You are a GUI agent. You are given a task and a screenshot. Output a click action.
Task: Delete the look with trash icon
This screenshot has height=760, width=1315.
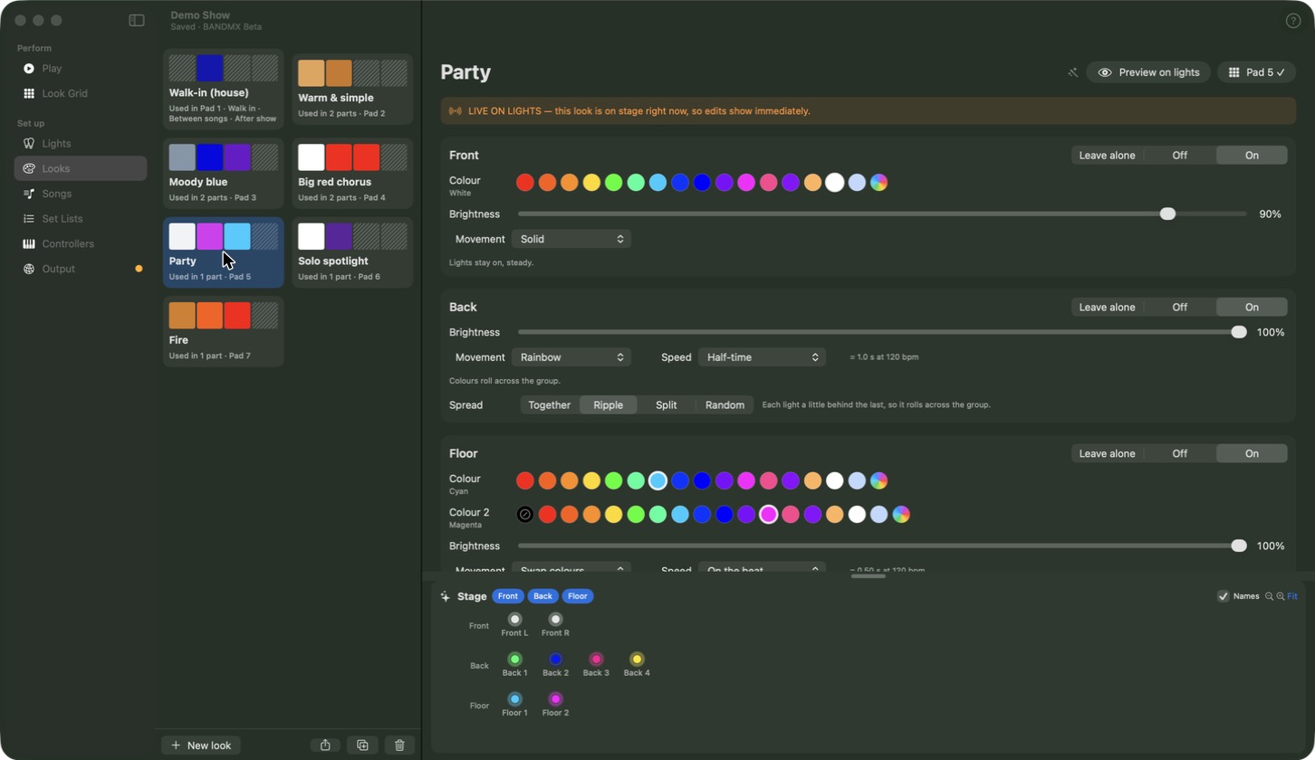(x=399, y=746)
